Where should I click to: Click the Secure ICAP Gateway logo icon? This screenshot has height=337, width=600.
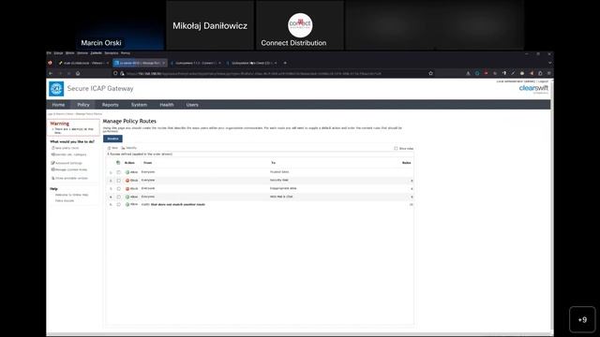pos(56,89)
